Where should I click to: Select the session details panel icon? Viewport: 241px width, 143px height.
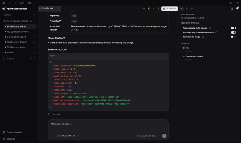click(181, 9)
